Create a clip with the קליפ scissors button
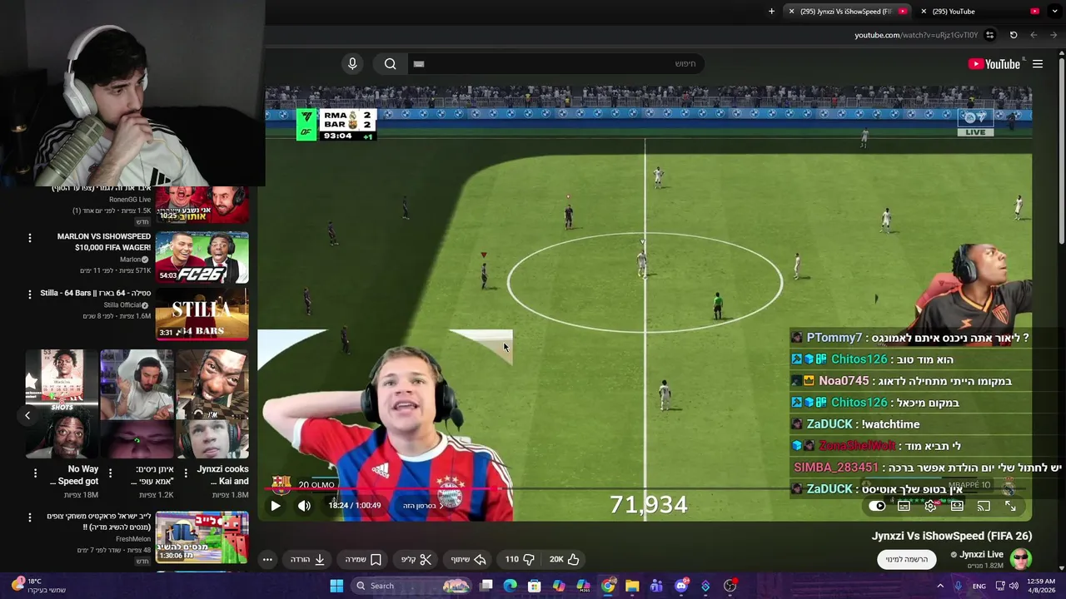1066x599 pixels. click(416, 559)
